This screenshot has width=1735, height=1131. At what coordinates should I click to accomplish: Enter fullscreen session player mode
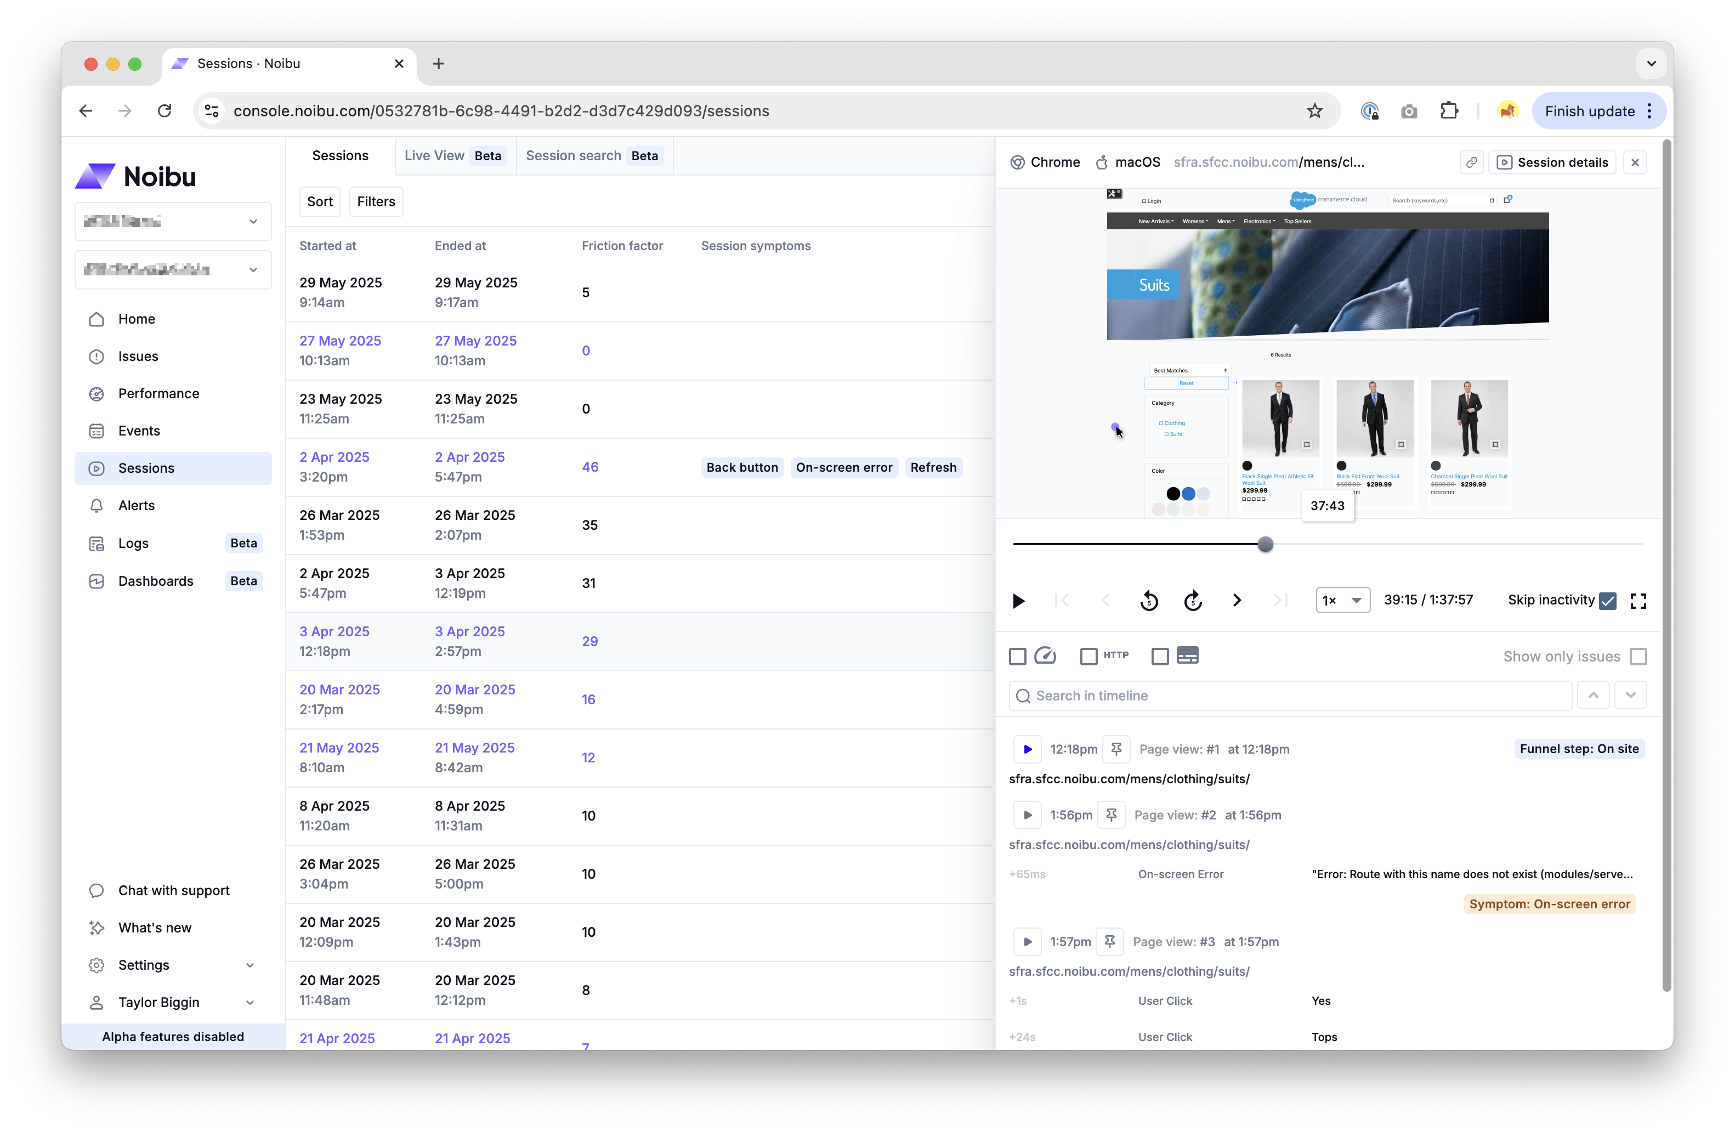click(1638, 601)
